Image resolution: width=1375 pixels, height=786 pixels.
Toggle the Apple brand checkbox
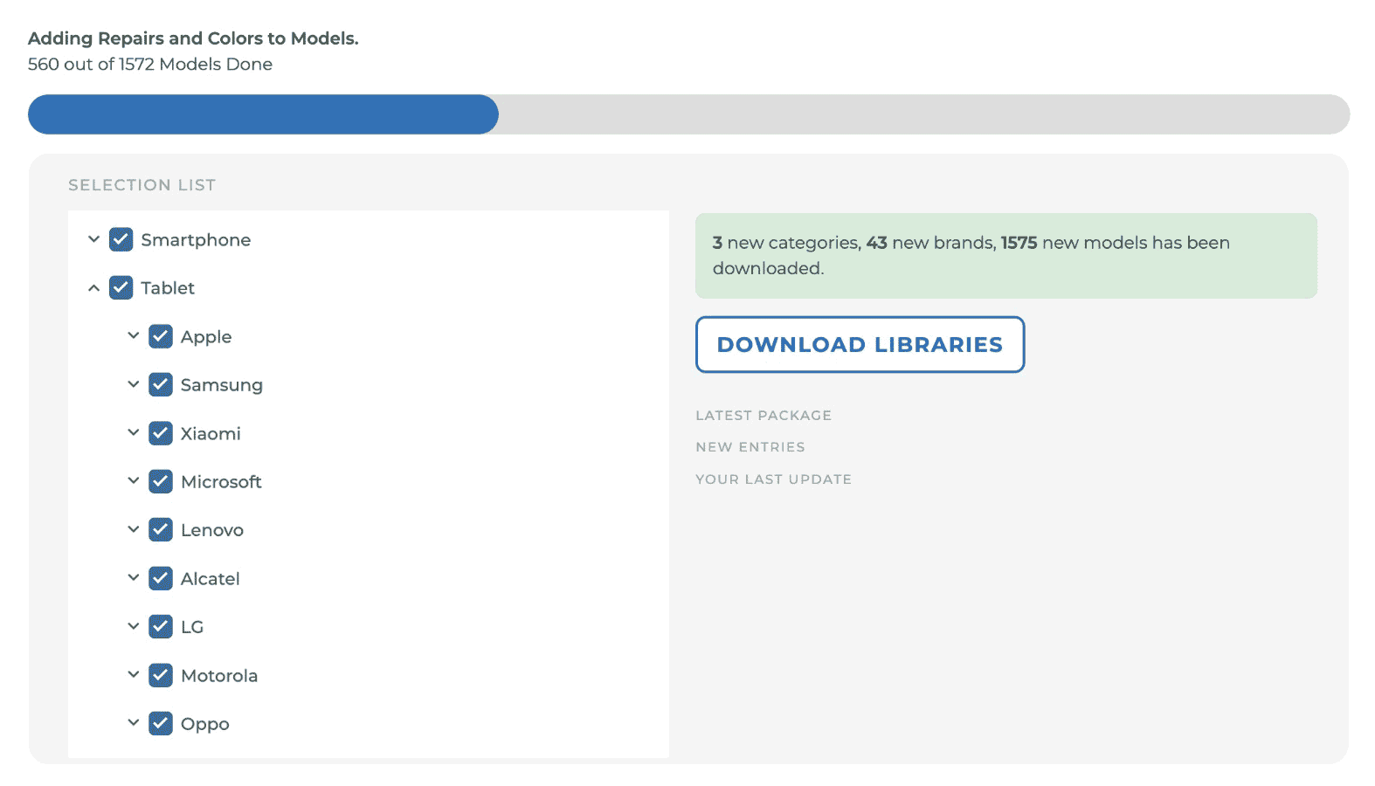coord(161,336)
